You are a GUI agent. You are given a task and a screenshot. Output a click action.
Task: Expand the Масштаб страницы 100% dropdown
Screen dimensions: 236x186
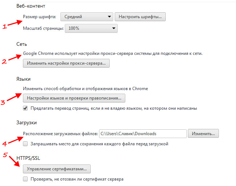(x=91, y=28)
